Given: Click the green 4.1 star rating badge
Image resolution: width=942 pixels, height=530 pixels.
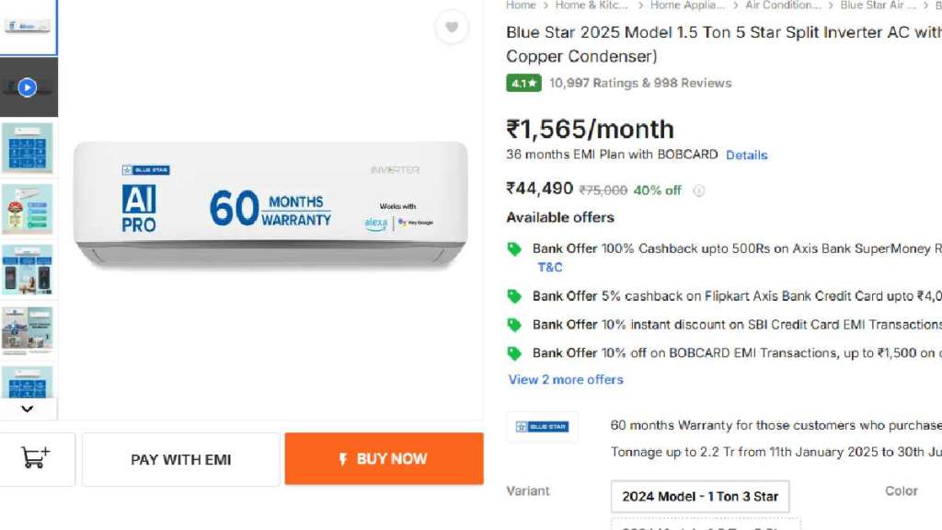Looking at the screenshot, I should tap(523, 83).
